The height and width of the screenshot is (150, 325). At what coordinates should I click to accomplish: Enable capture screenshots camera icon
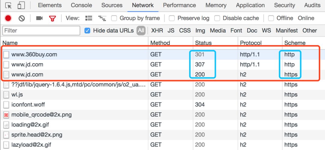[39, 18]
